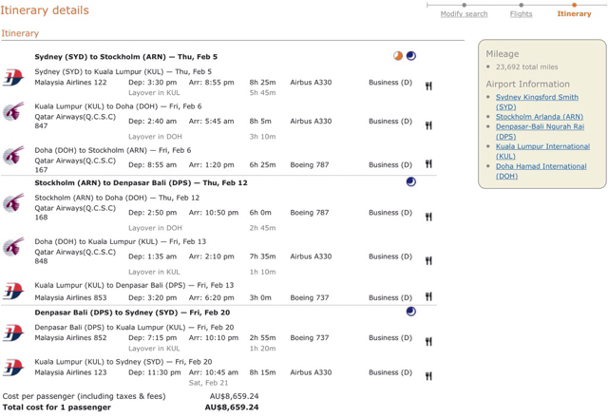This screenshot has width=608, height=418.
Task: Follow the Denpasar-Bali Ngurah Rai (DPS) link
Action: (539, 131)
